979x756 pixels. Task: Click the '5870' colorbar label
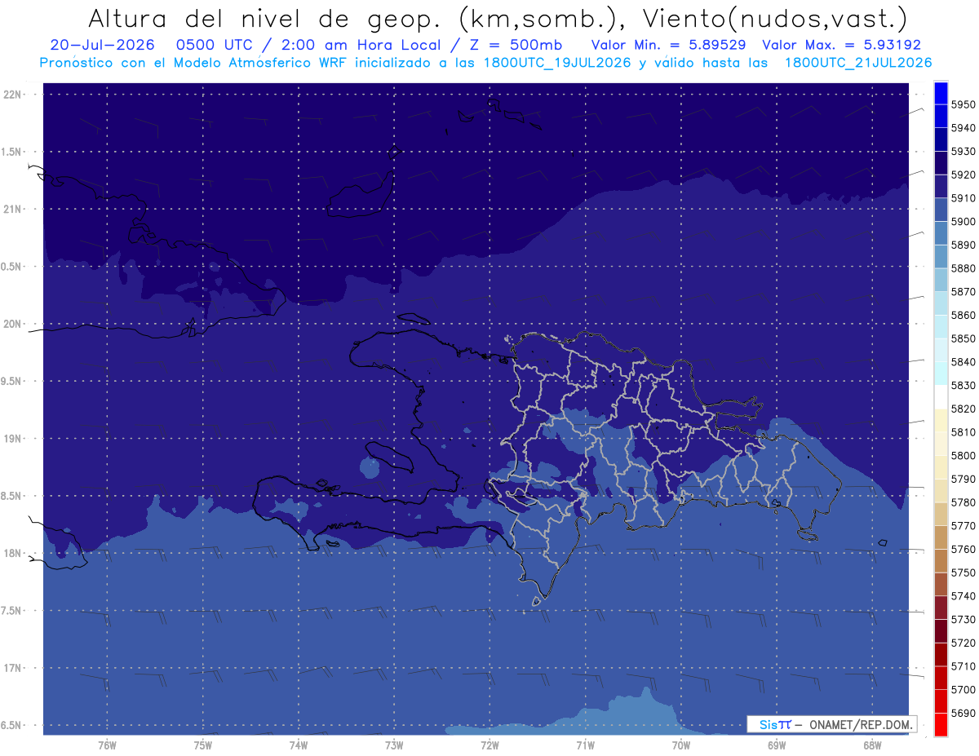[963, 291]
